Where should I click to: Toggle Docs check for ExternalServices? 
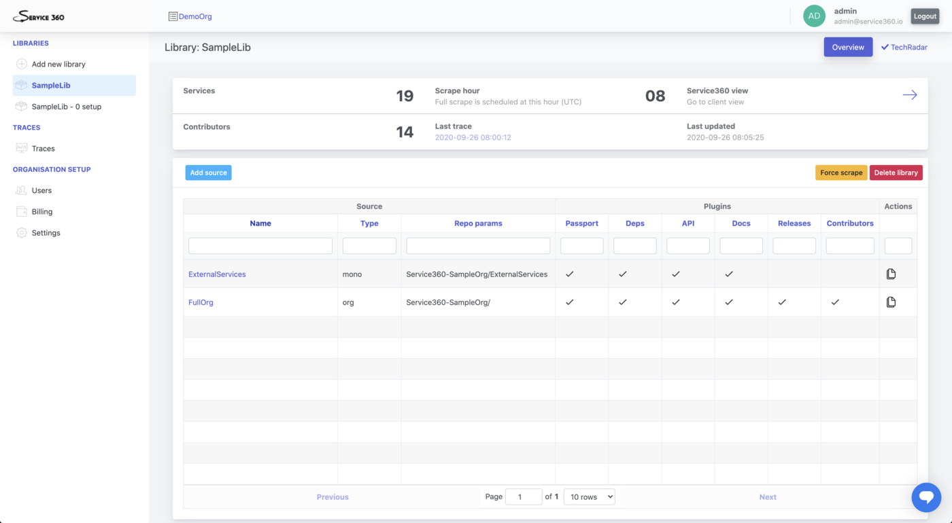point(729,274)
